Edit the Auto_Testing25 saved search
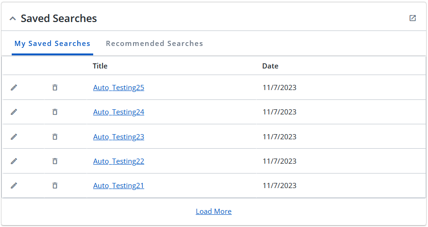Image resolution: width=428 pixels, height=227 pixels. (x=14, y=88)
